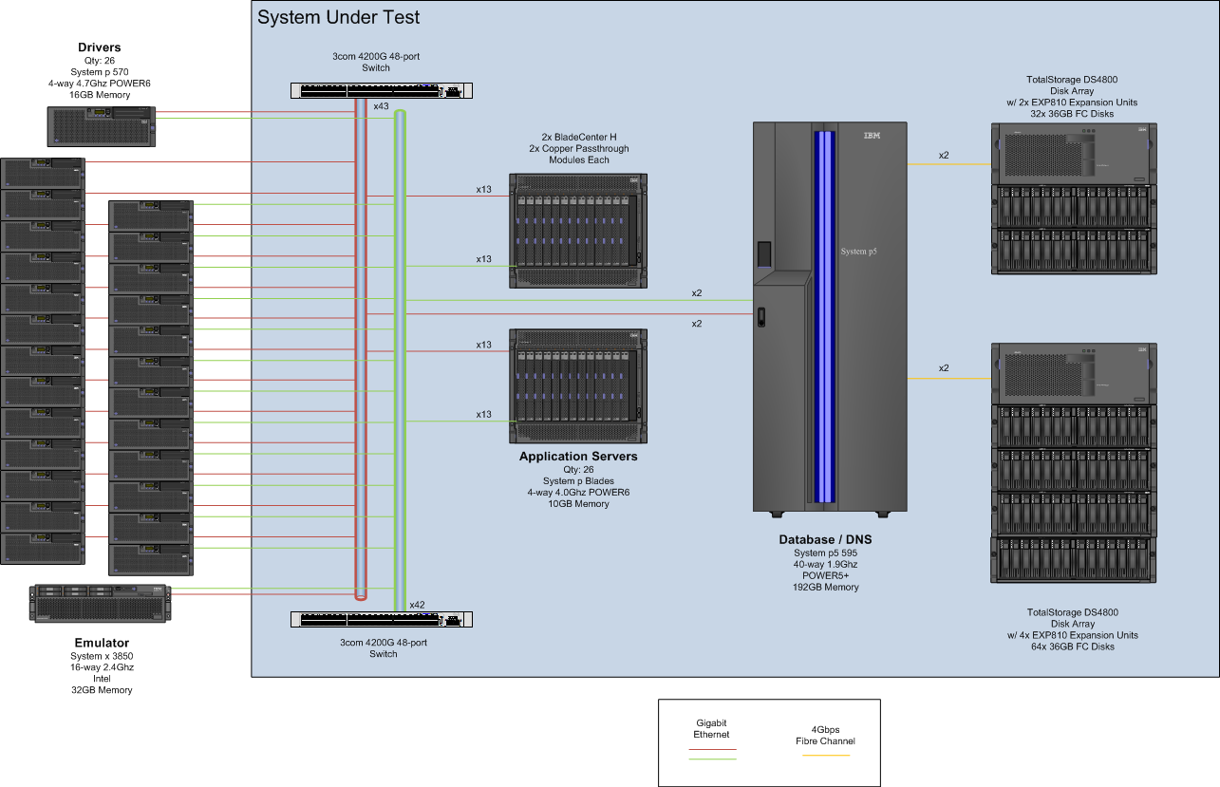Click the x43 connection count label

pyautogui.click(x=381, y=106)
